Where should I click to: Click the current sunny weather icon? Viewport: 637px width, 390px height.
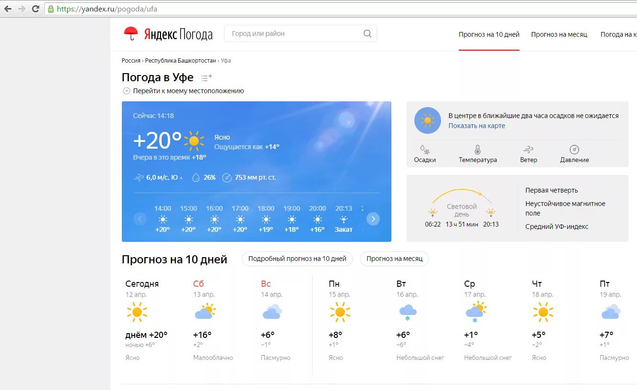pos(194,141)
